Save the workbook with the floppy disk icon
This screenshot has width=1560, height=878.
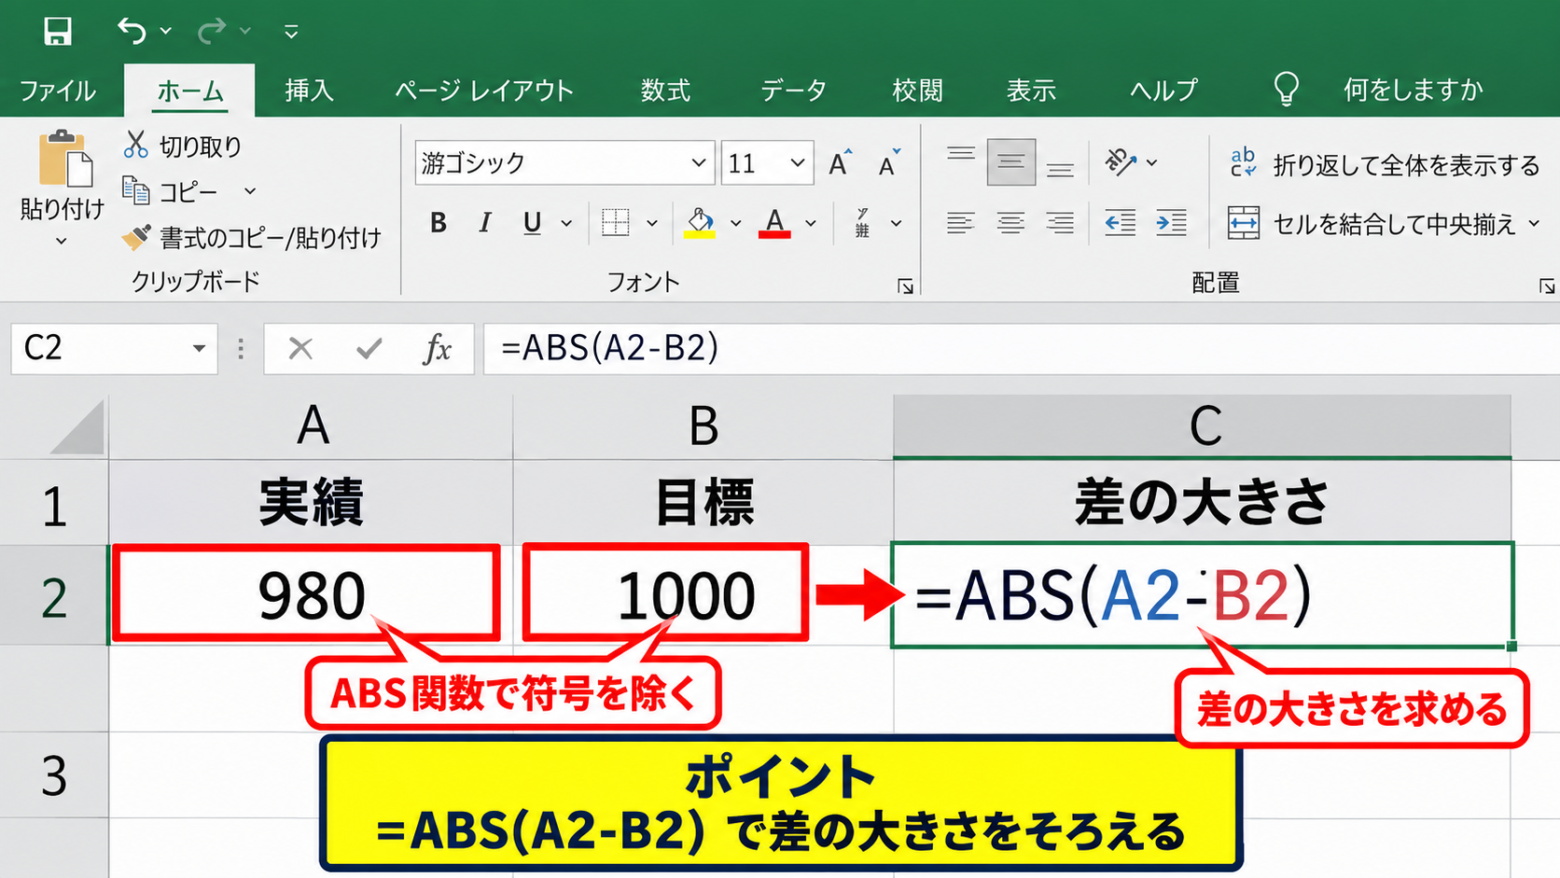tap(57, 32)
